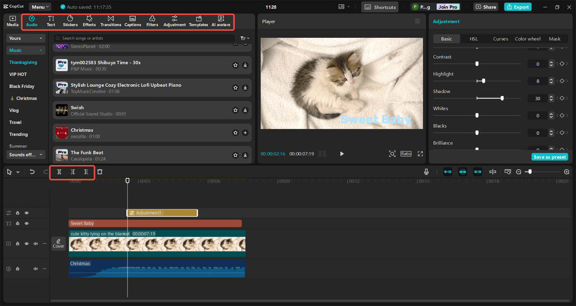Click the Export button
This screenshot has height=306, width=576.
(517, 7)
